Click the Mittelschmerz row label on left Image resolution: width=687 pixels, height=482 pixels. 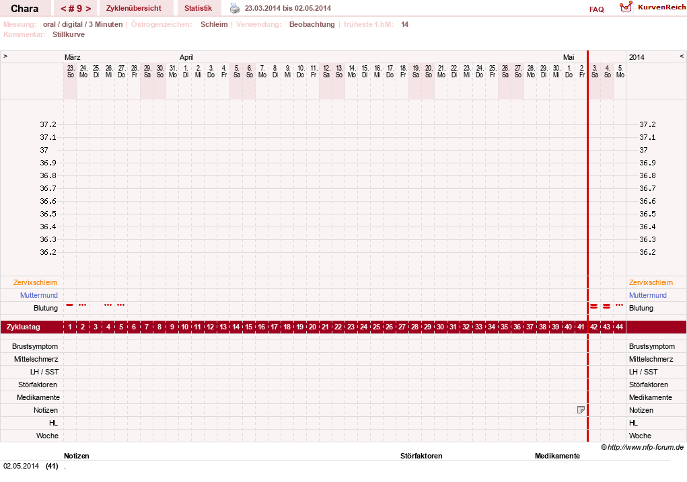36,359
